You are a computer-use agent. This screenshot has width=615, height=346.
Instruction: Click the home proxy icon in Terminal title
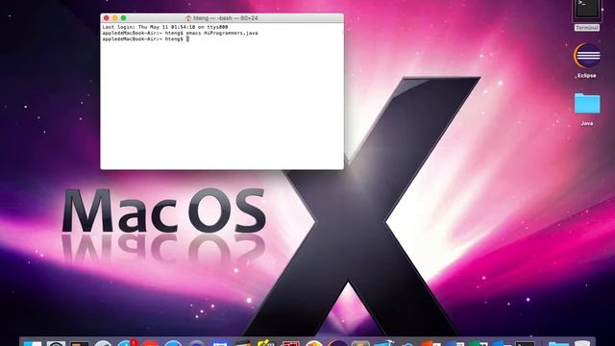(x=188, y=18)
